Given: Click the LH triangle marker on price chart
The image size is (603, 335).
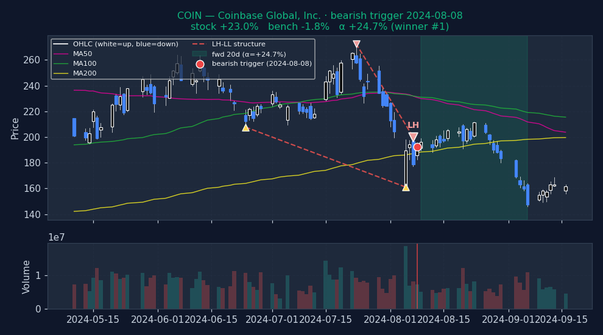Looking at the screenshot, I should click(x=413, y=137).
